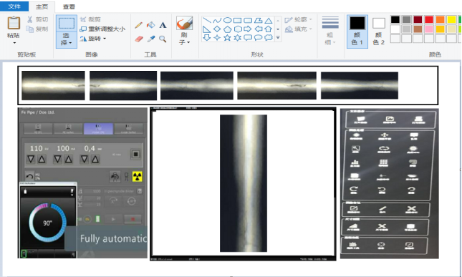Choose the Four-point star shape

pyautogui.click(x=217, y=38)
